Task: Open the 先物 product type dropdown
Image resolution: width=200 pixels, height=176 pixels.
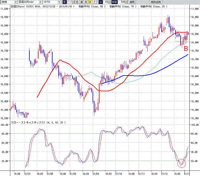Action: point(16,2)
